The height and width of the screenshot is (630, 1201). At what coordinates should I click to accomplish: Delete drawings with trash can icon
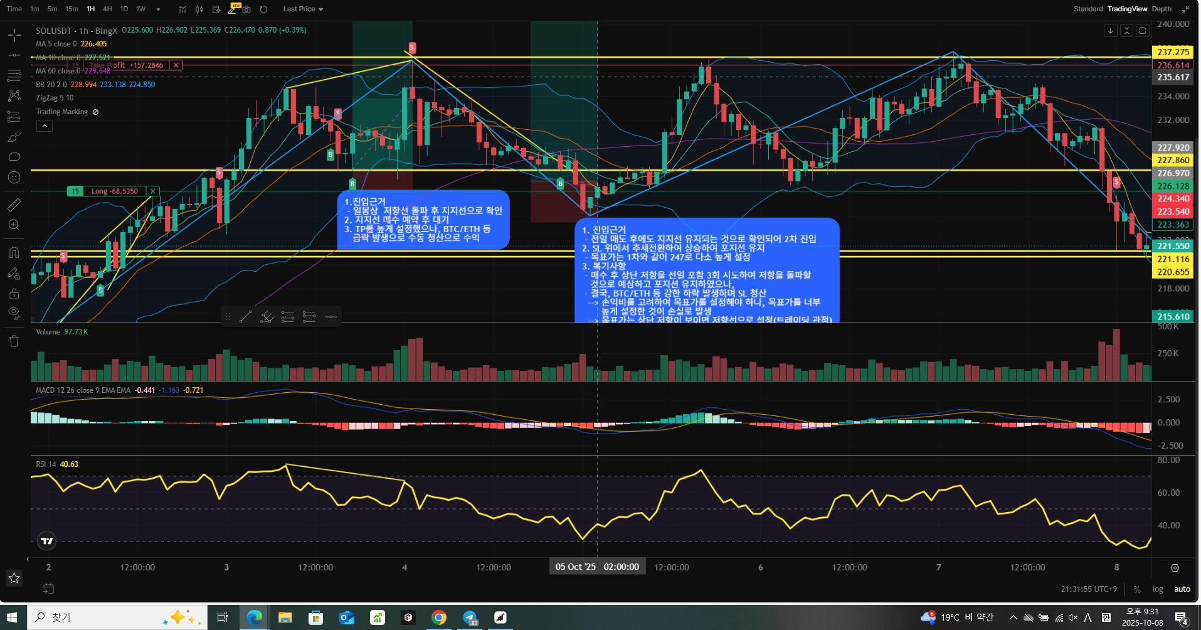click(14, 341)
